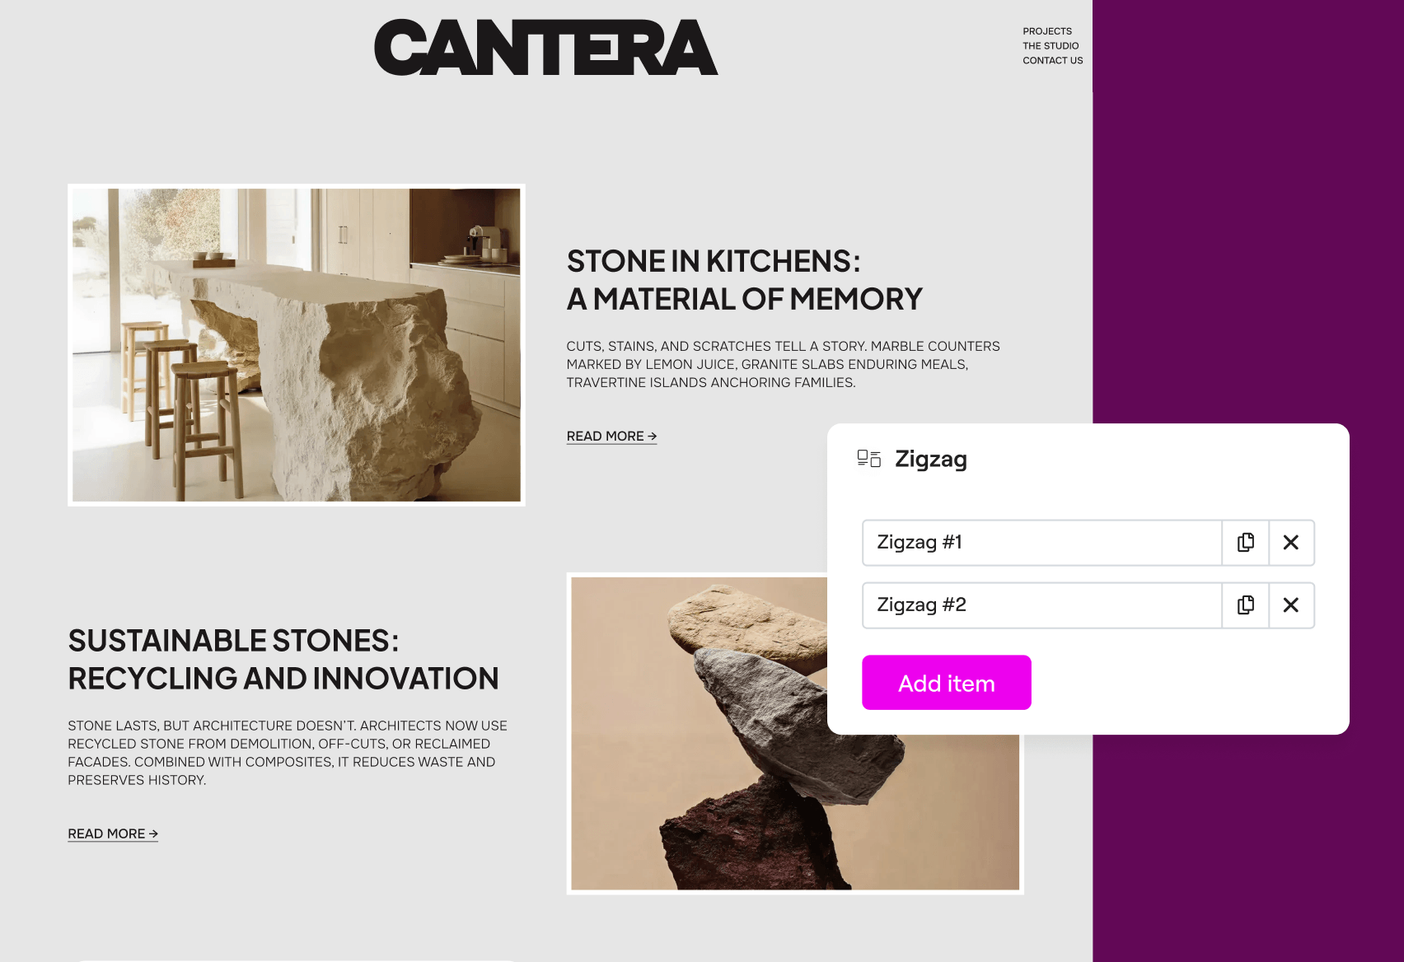Select the Zigzag #1 field
Image resolution: width=1404 pixels, height=962 pixels.
(x=1041, y=543)
